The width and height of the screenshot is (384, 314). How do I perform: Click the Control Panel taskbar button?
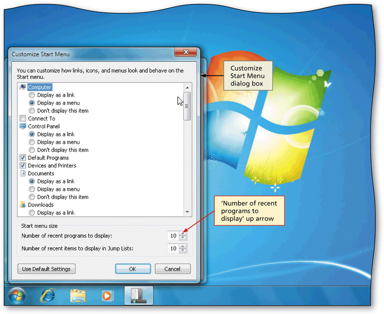point(139,296)
